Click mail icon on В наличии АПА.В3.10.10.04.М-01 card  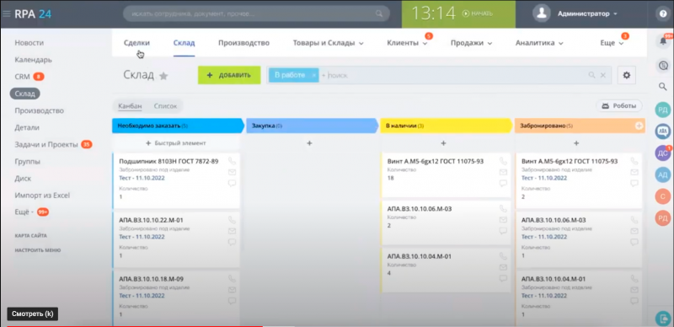[x=503, y=267]
